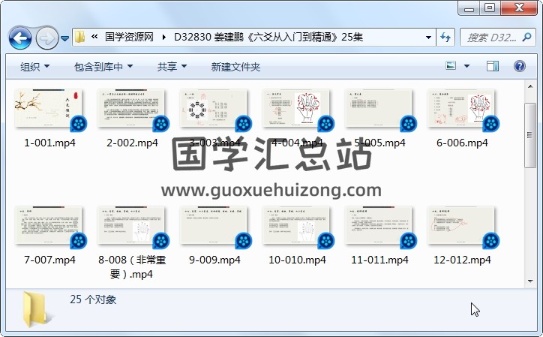The width and height of the screenshot is (543, 337).
Task: Click video player badge on 10-010.mp4
Action: 325,241
